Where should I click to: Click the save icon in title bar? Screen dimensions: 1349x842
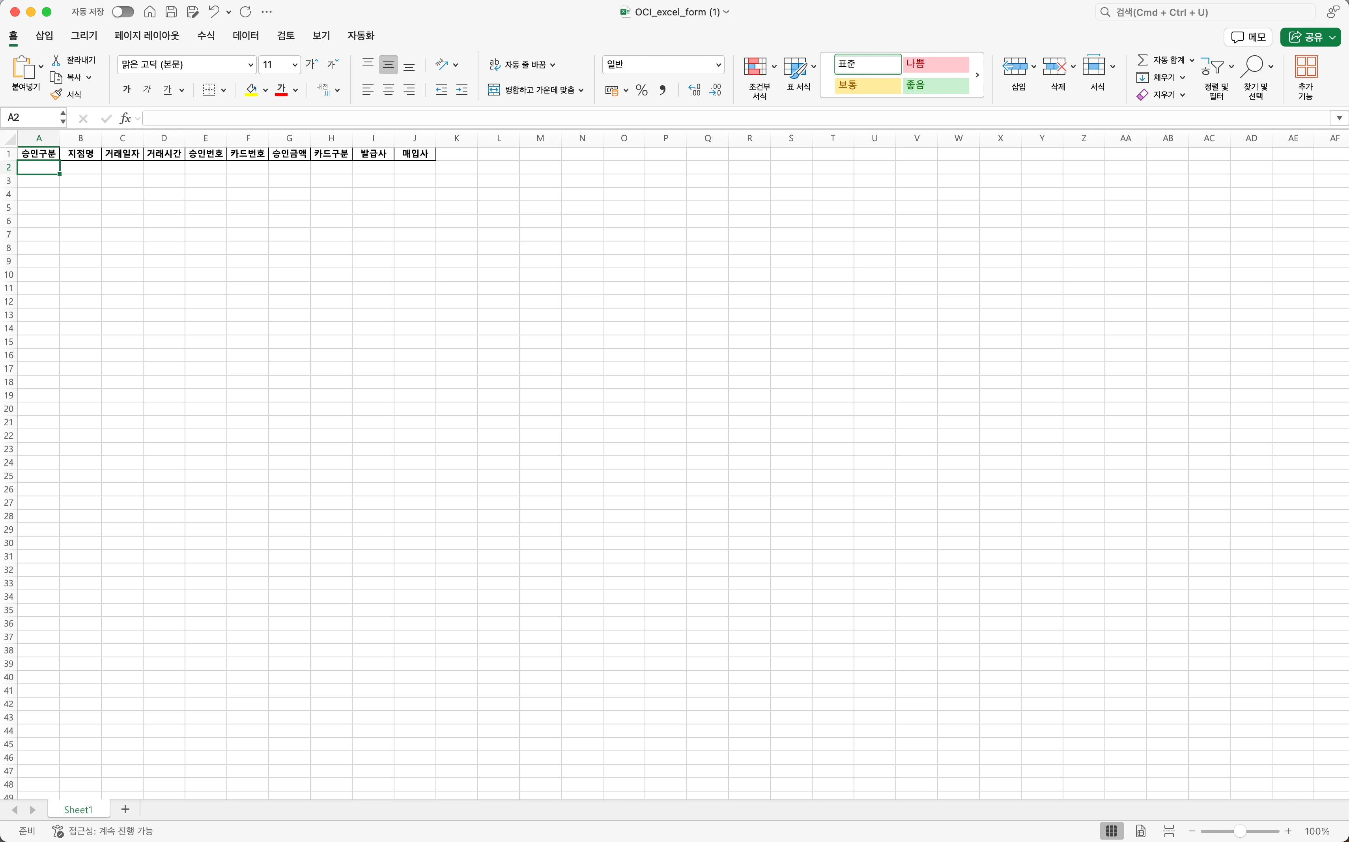pos(172,12)
